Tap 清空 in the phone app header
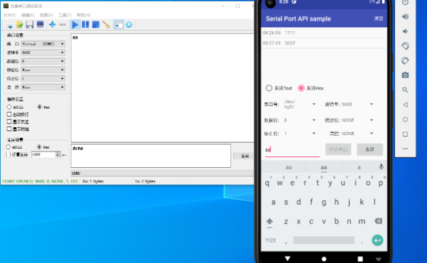Image resolution: width=427 pixels, height=263 pixels. [378, 18]
